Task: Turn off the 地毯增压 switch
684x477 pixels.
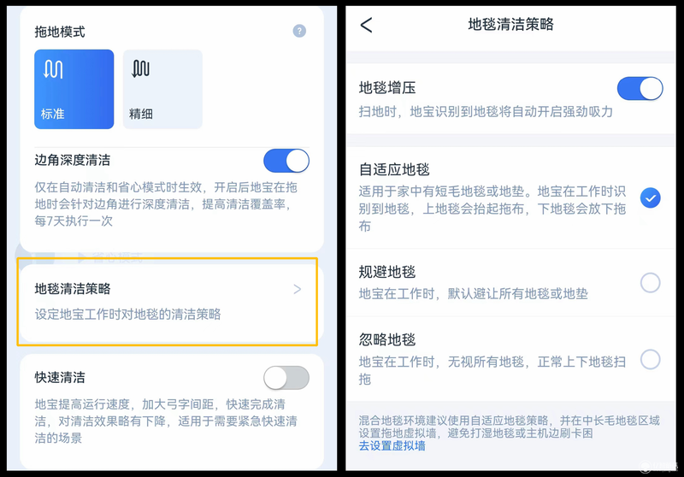Action: (640, 89)
